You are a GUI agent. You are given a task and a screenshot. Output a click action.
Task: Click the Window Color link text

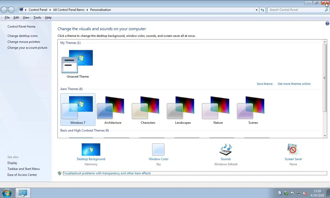159,159
